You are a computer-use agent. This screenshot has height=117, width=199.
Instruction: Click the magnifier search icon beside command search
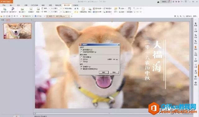pos(184,16)
